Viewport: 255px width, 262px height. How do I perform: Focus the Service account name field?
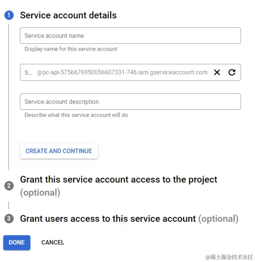[130, 36]
